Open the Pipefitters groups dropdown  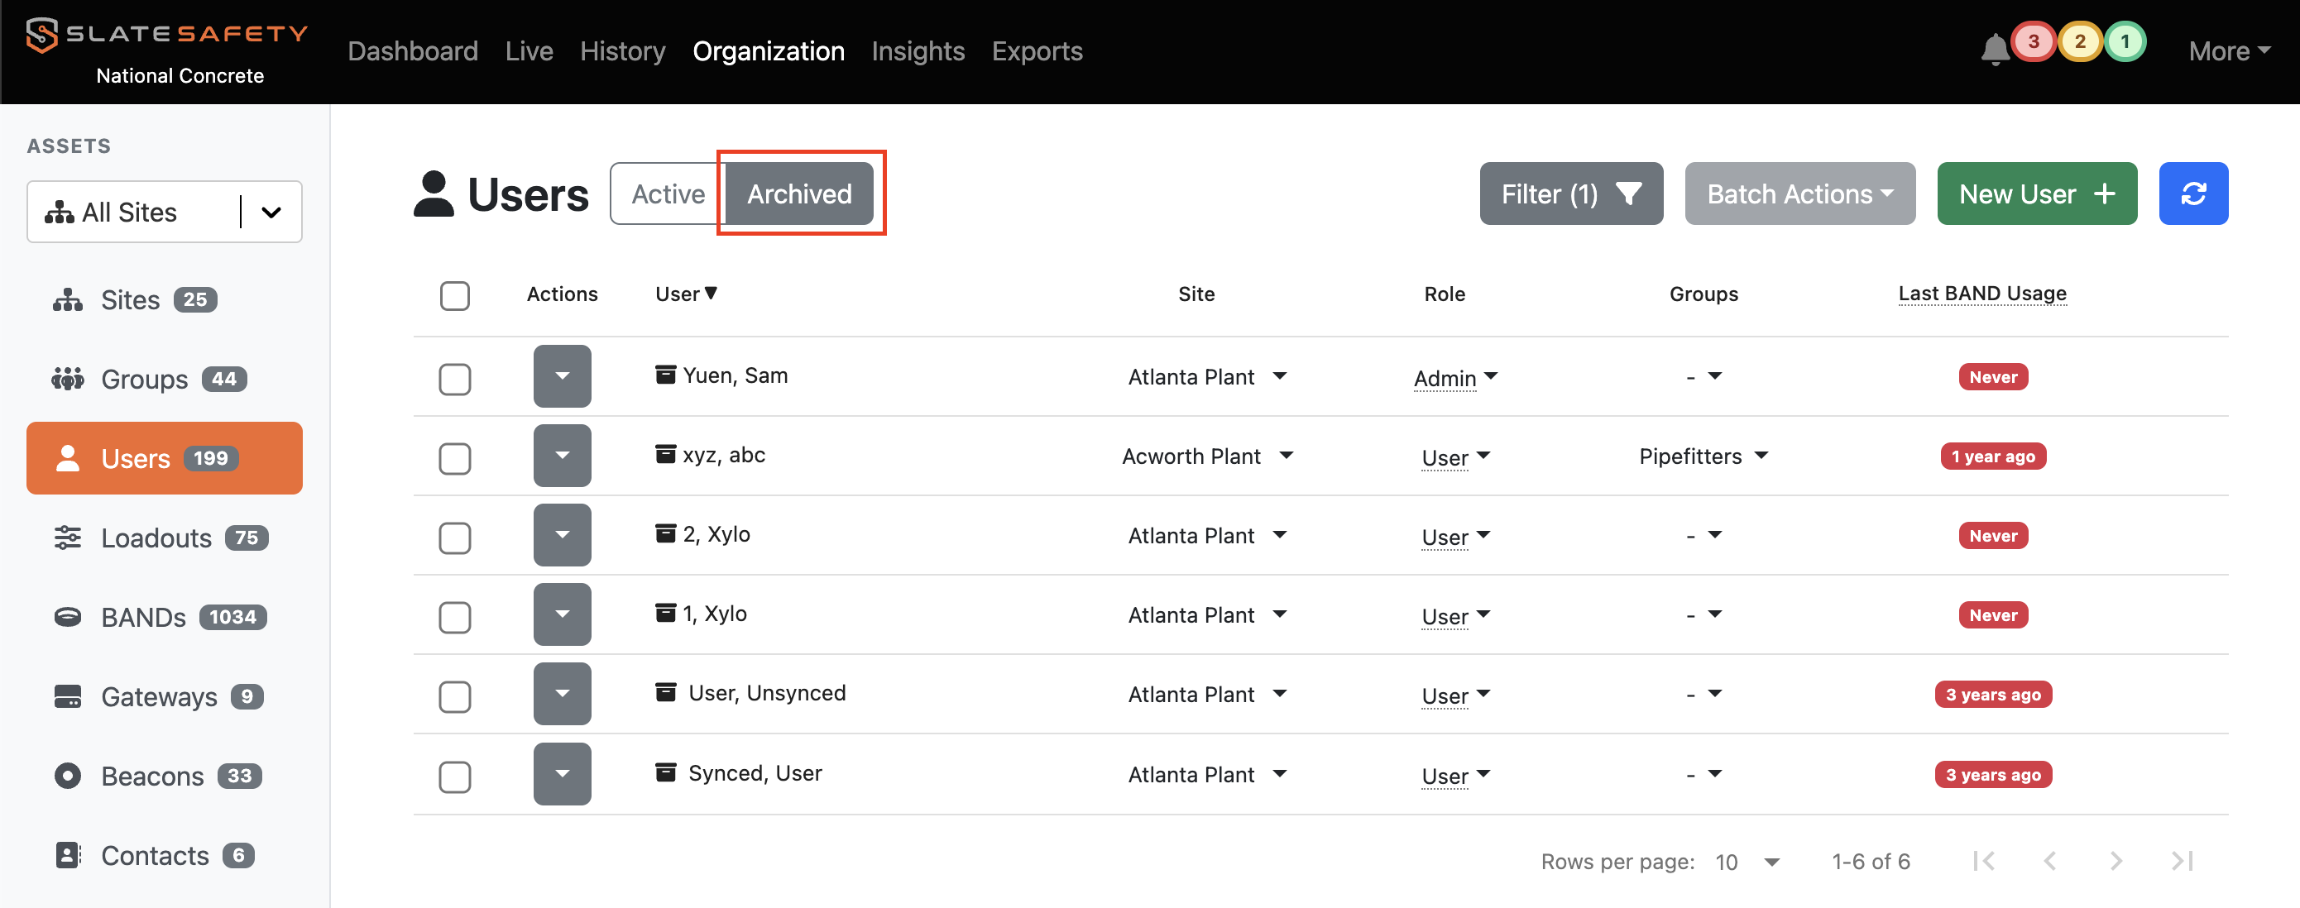[1703, 456]
